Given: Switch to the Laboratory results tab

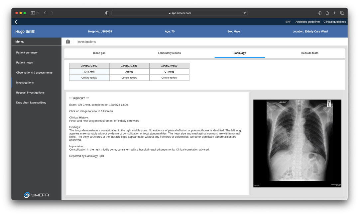Looking at the screenshot, I should pos(170,53).
